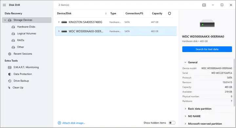The height and width of the screenshot is (128, 236).
Task: Click the Hardware Disks icon
Action: pos(13,27)
